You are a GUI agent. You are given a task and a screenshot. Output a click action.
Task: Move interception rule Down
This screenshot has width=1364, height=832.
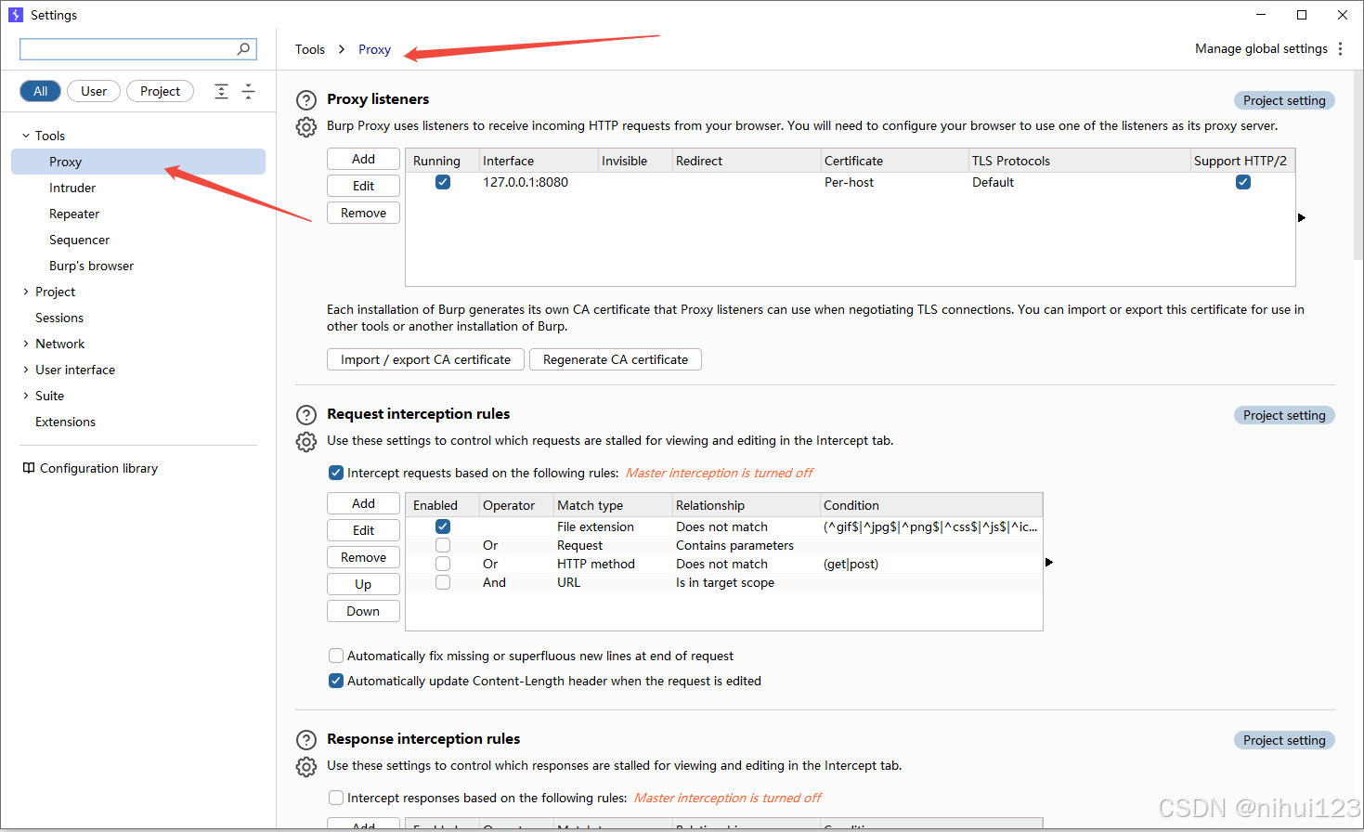(363, 611)
